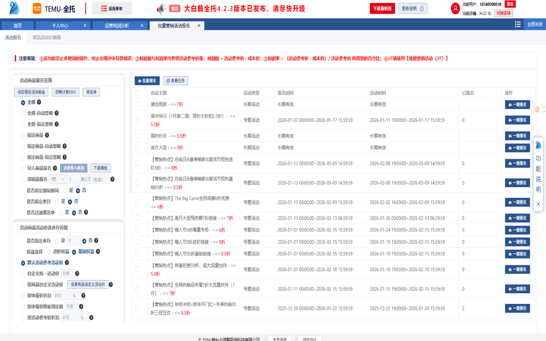Viewport: 546px width, 341px height.
Task: Click the 黑名单 button
Action: (91, 92)
